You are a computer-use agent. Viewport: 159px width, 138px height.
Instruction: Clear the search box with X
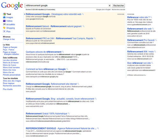[x=110, y=5]
